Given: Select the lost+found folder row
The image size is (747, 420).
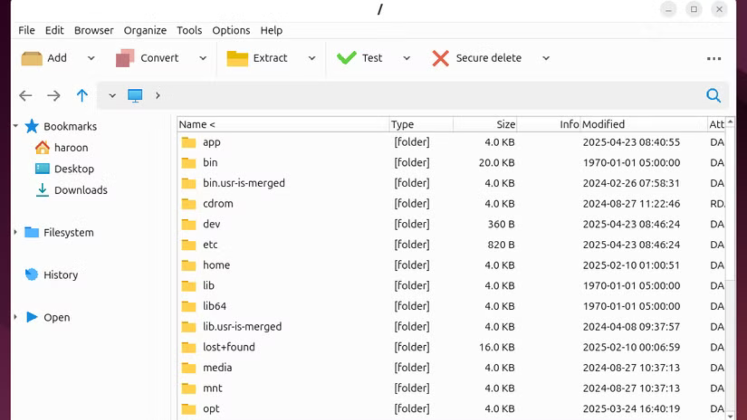Looking at the screenshot, I should click(229, 347).
